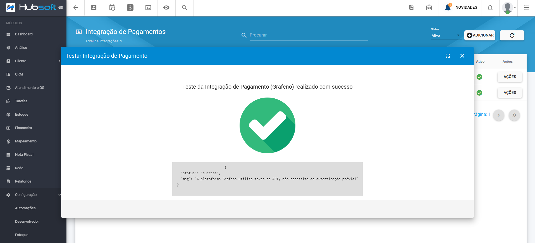This screenshot has height=243, width=535.
Task: Open the dollar sign toolbar icon
Action: [x=130, y=8]
